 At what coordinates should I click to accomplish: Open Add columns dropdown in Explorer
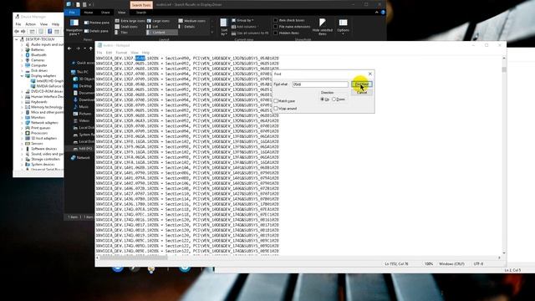click(x=244, y=27)
